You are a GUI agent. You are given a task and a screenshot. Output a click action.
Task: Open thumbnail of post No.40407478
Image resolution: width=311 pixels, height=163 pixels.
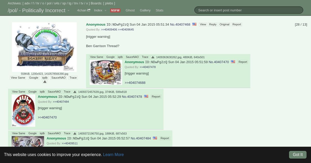[23, 110]
